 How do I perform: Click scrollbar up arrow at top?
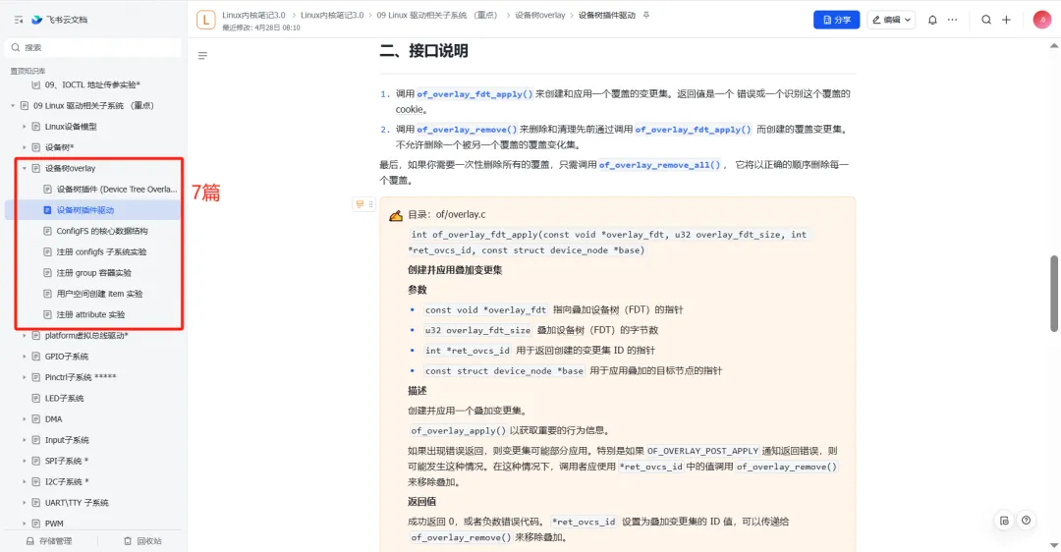click(x=1053, y=46)
